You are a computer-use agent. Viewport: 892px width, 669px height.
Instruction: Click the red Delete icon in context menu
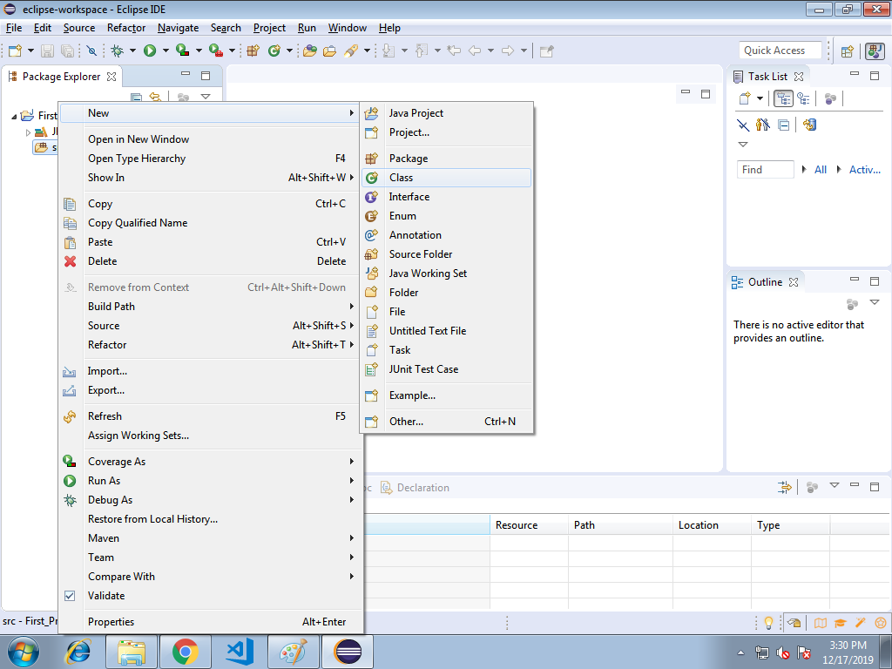pos(70,261)
